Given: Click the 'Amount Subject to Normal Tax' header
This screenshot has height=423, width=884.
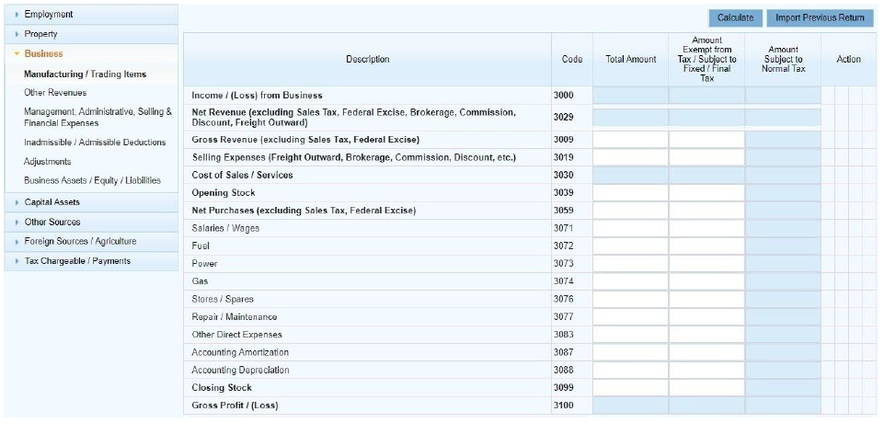Looking at the screenshot, I should pyautogui.click(x=783, y=59).
